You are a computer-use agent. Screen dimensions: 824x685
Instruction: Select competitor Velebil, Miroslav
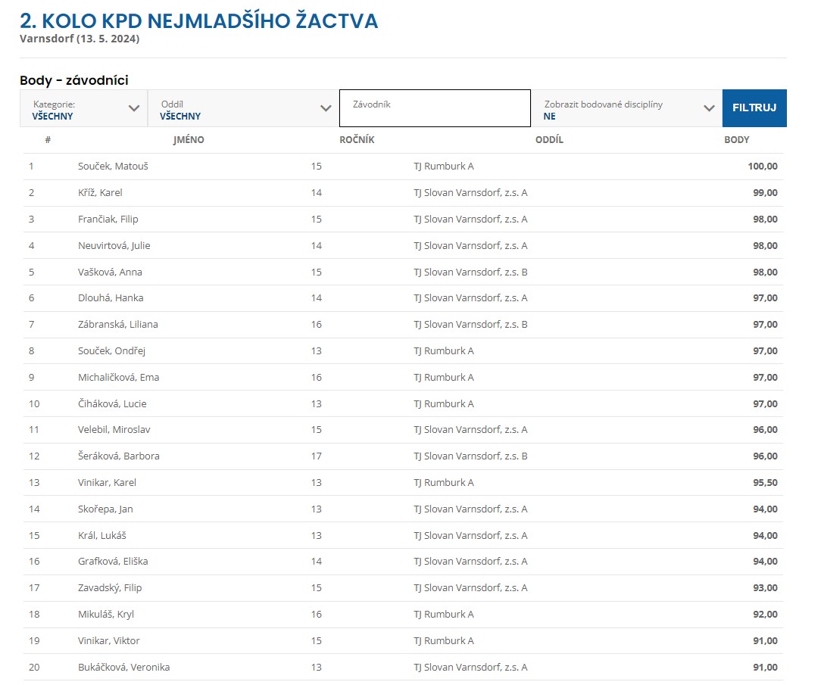click(114, 430)
